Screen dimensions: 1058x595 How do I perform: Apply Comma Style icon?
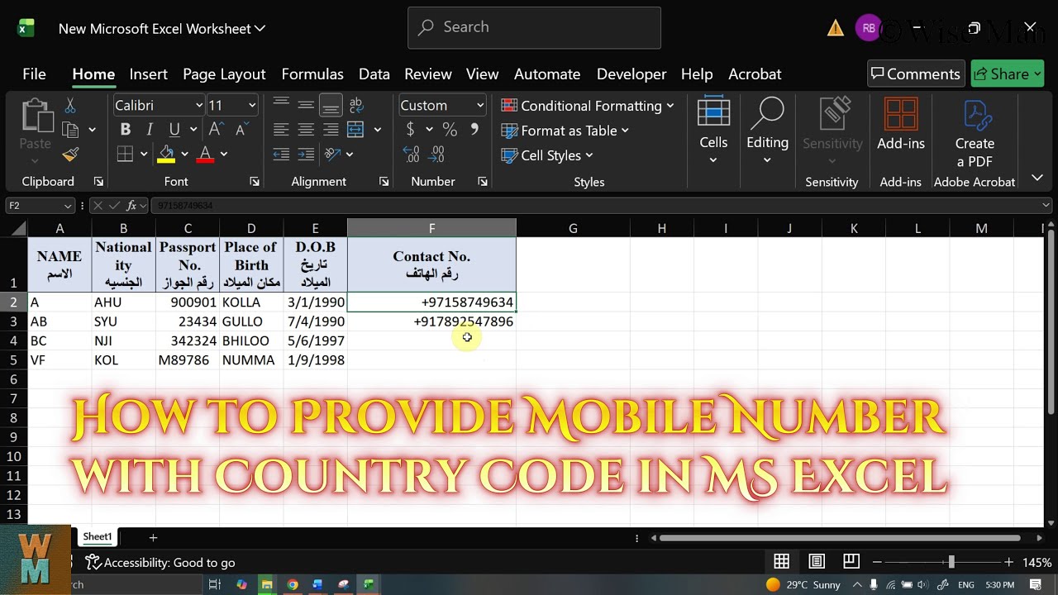(474, 130)
